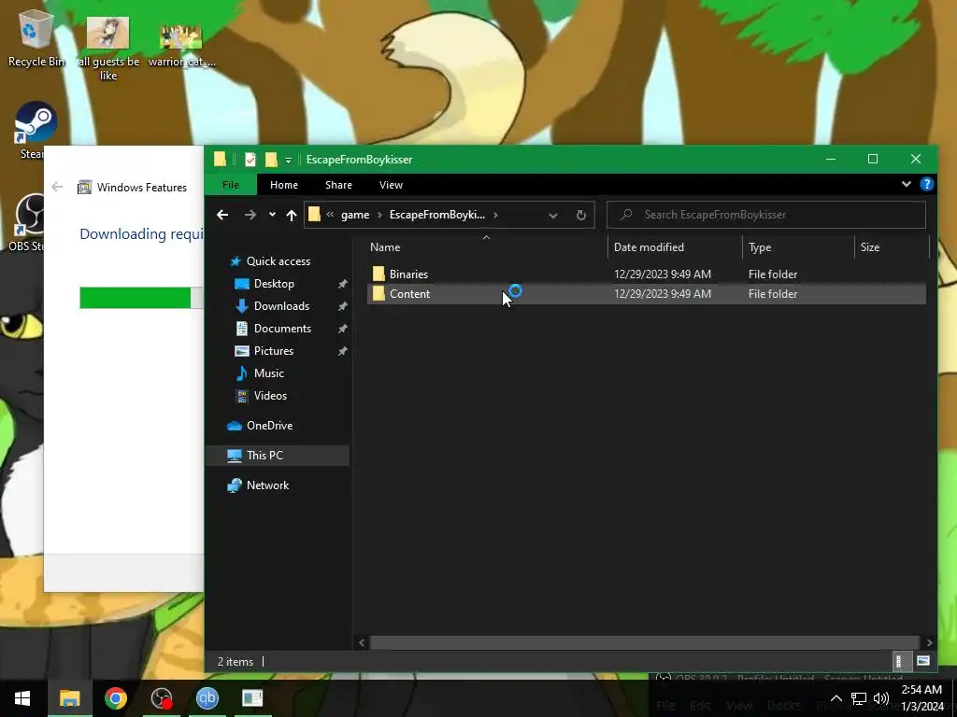
Task: Open Documents in the navigation pane
Action: (282, 329)
